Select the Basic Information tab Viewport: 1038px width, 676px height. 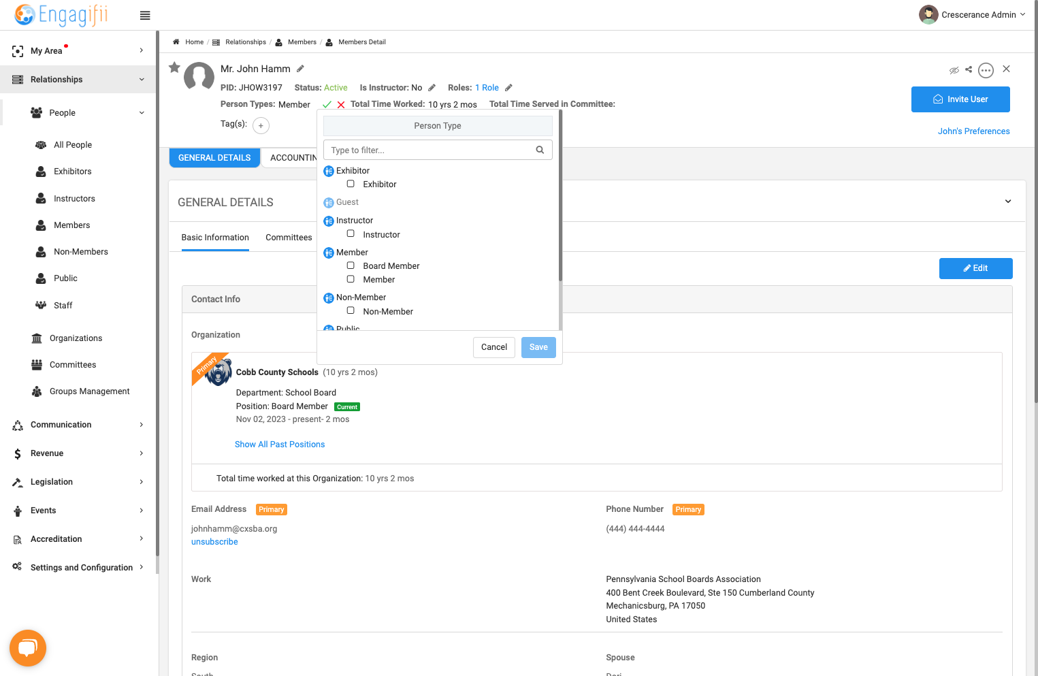tap(215, 238)
